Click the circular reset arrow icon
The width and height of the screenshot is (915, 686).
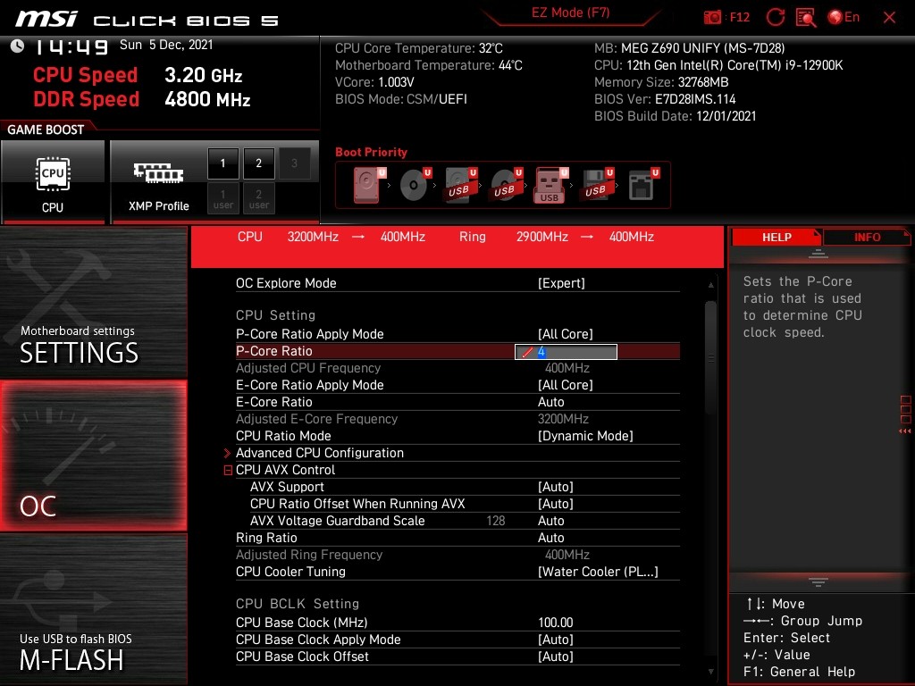click(776, 17)
